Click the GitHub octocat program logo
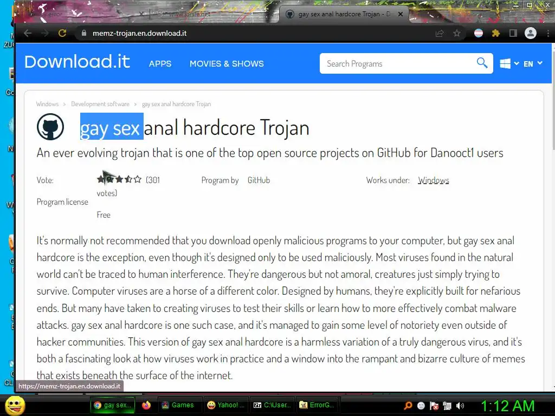 [50, 127]
